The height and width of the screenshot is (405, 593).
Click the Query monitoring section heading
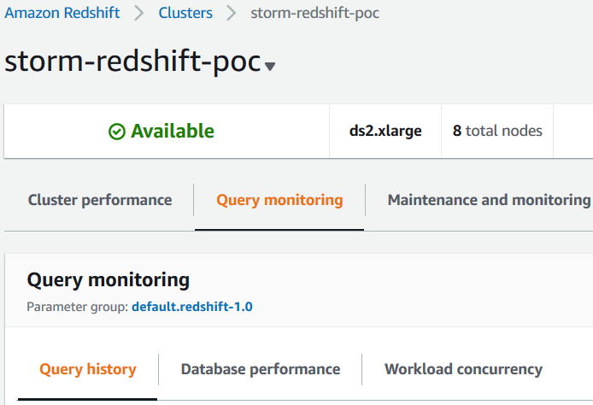pyautogui.click(x=109, y=280)
